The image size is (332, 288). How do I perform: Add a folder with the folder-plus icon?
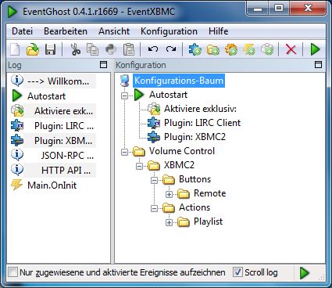click(213, 49)
